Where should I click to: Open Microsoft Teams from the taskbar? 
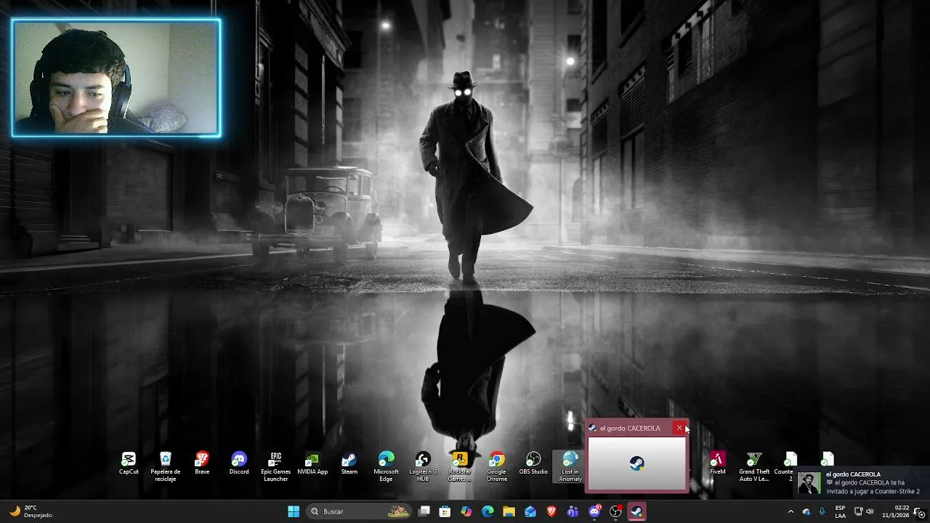tap(573, 511)
